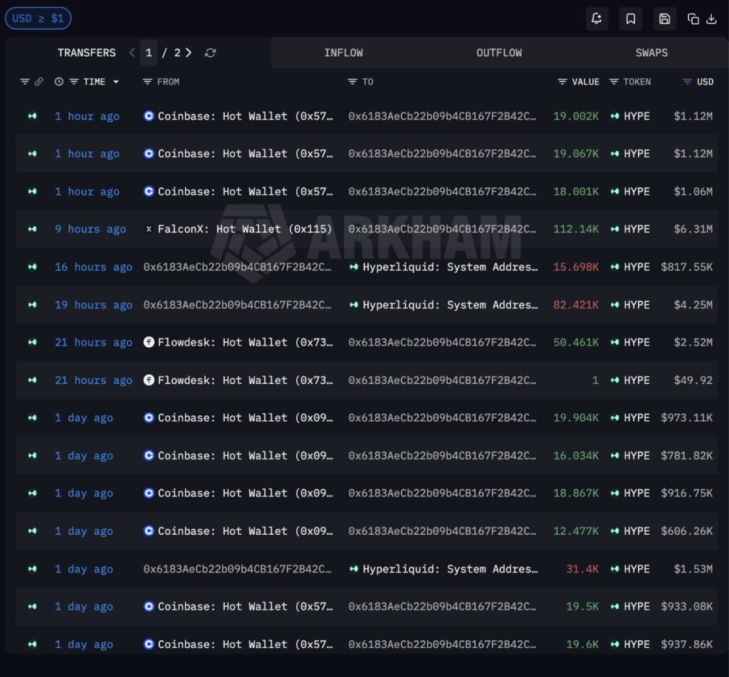The height and width of the screenshot is (677, 729).
Task: Click Coinbase logo in the 19.002K row
Action: pyautogui.click(x=149, y=116)
